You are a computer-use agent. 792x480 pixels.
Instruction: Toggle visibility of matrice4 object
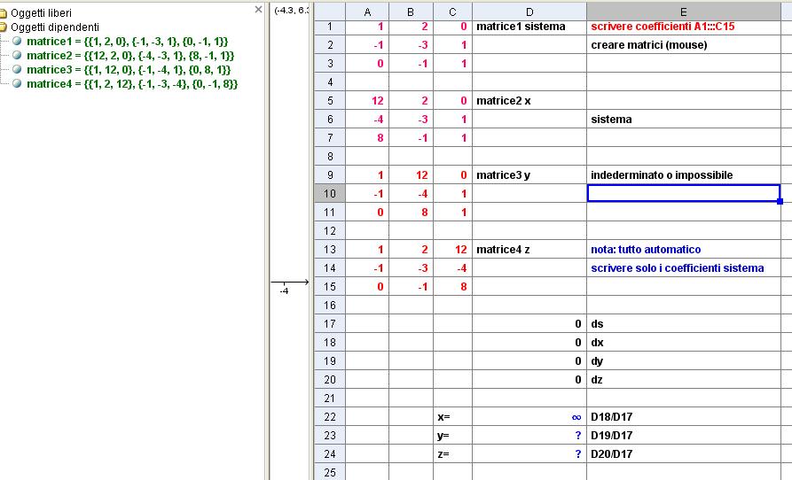coord(17,83)
